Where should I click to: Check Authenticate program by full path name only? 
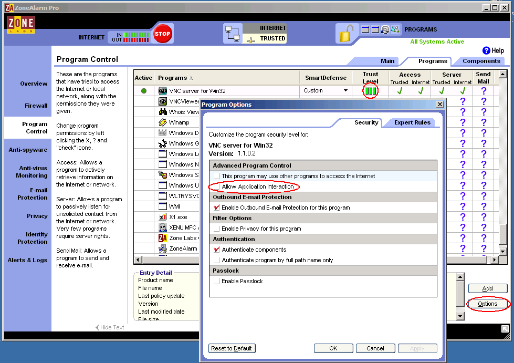tap(216, 260)
